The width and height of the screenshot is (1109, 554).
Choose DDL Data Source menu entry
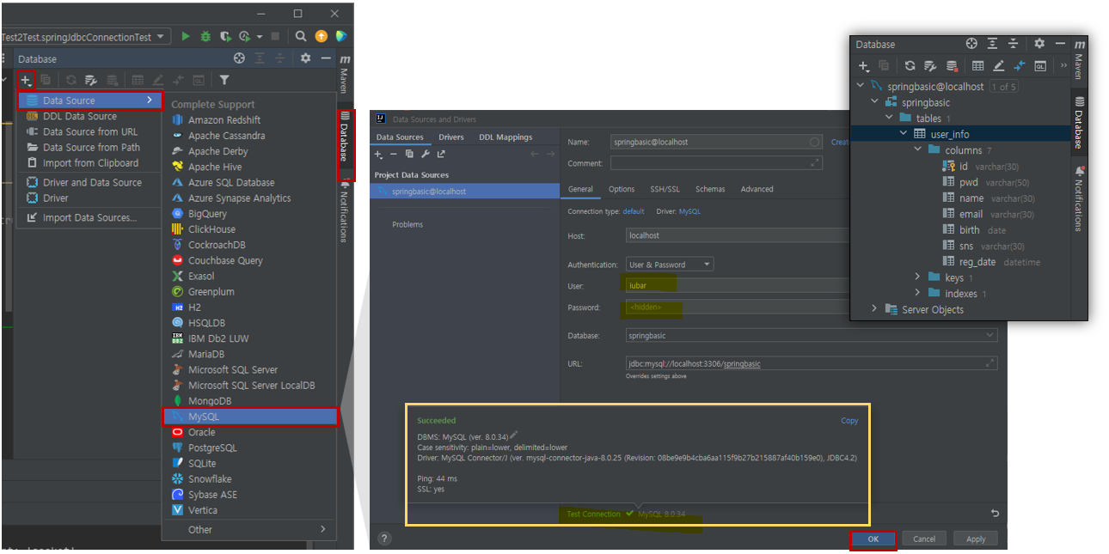click(90, 116)
